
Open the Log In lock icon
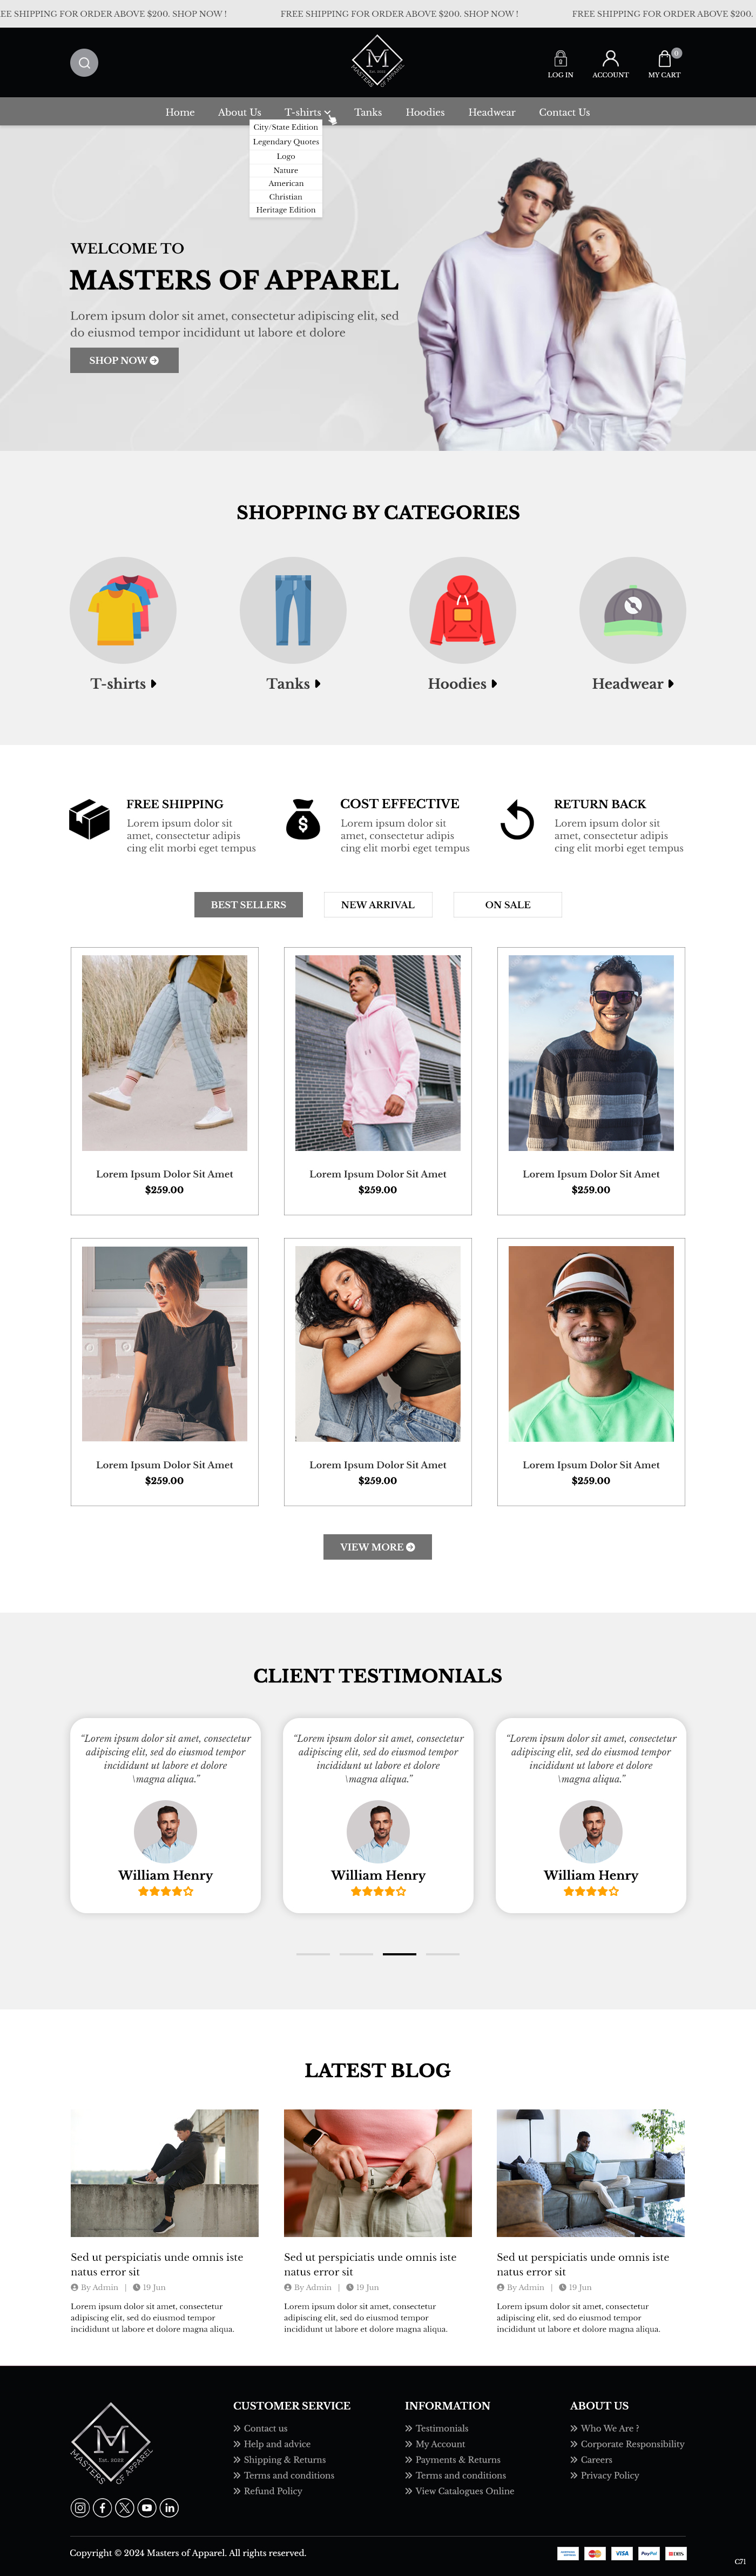click(x=561, y=59)
